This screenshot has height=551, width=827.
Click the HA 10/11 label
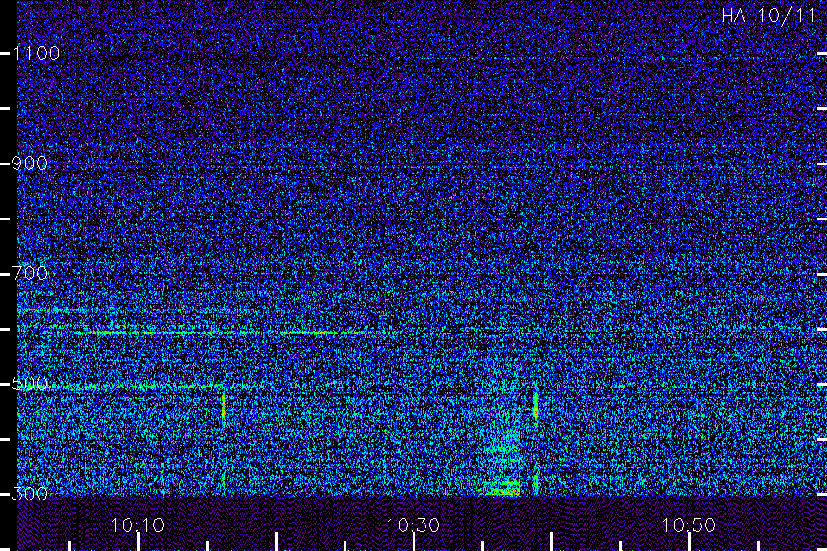pos(768,16)
